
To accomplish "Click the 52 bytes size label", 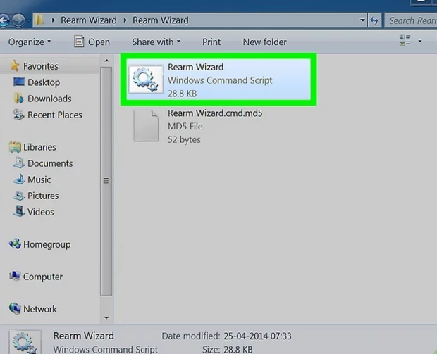I will point(184,139).
